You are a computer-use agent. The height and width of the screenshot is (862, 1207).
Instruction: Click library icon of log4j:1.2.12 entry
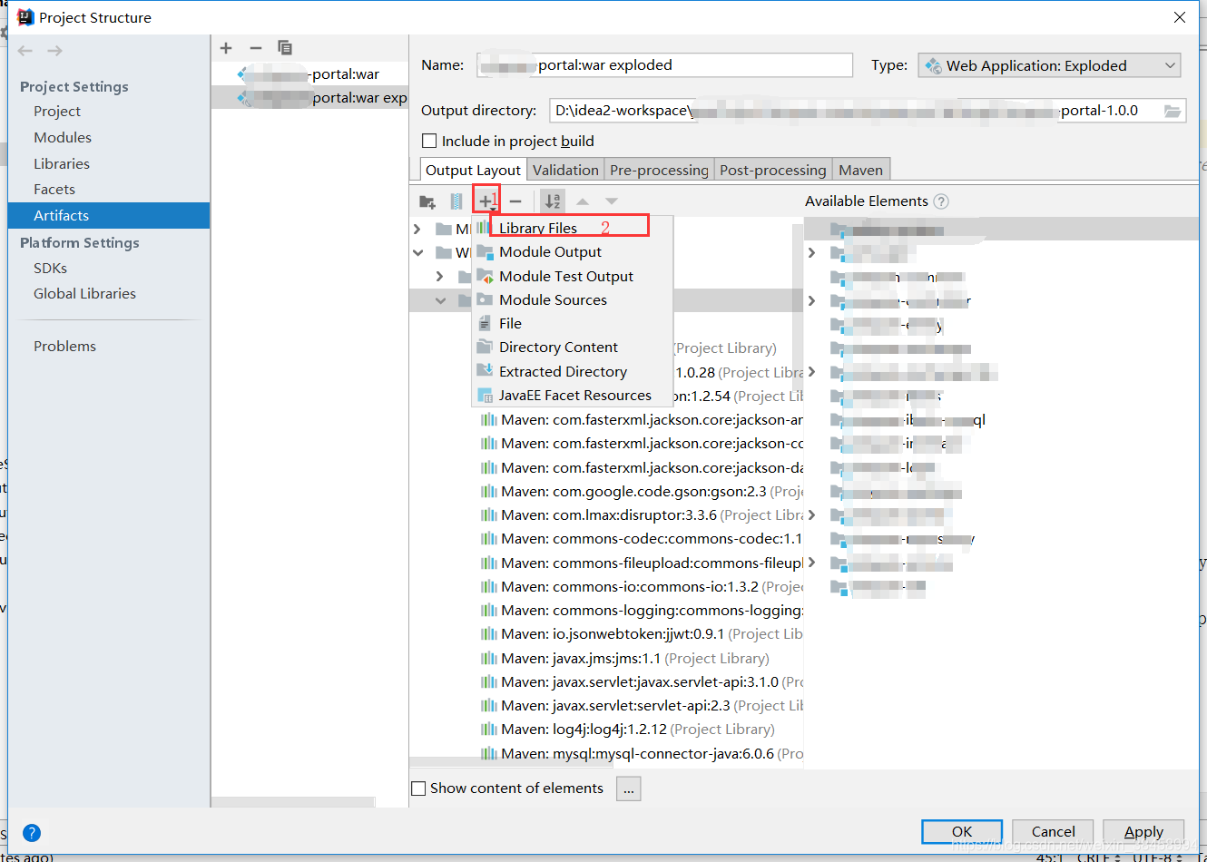pos(488,729)
